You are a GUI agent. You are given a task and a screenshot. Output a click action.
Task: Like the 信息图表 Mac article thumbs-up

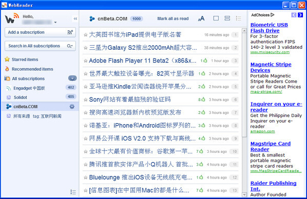coord(201,190)
